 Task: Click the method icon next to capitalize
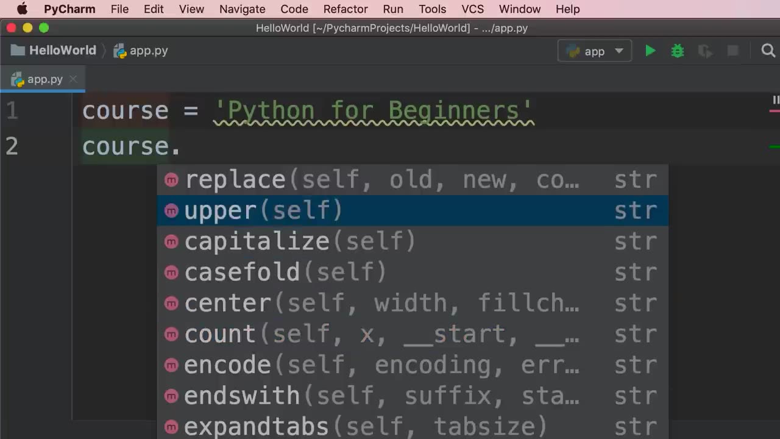171,242
